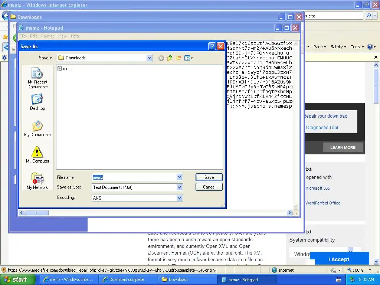This screenshot has width=380, height=285.
Task: Switch to memz - Windows Internet Explorer taskbar item
Action: (69, 280)
